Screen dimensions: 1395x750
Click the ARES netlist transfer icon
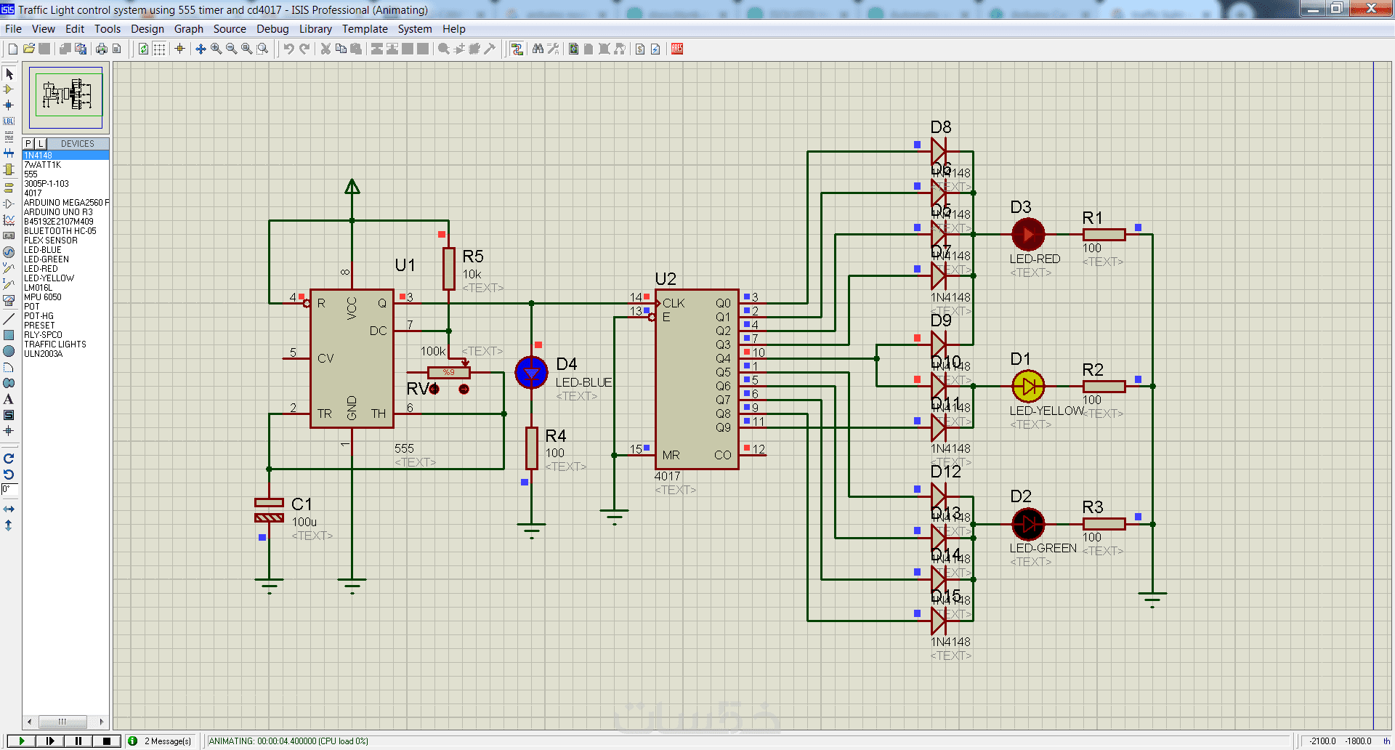pos(677,49)
